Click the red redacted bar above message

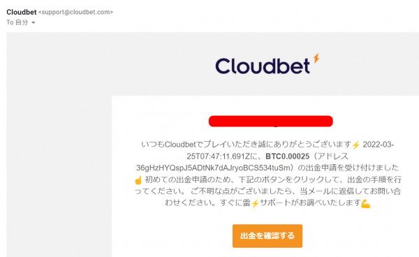pos(271,122)
